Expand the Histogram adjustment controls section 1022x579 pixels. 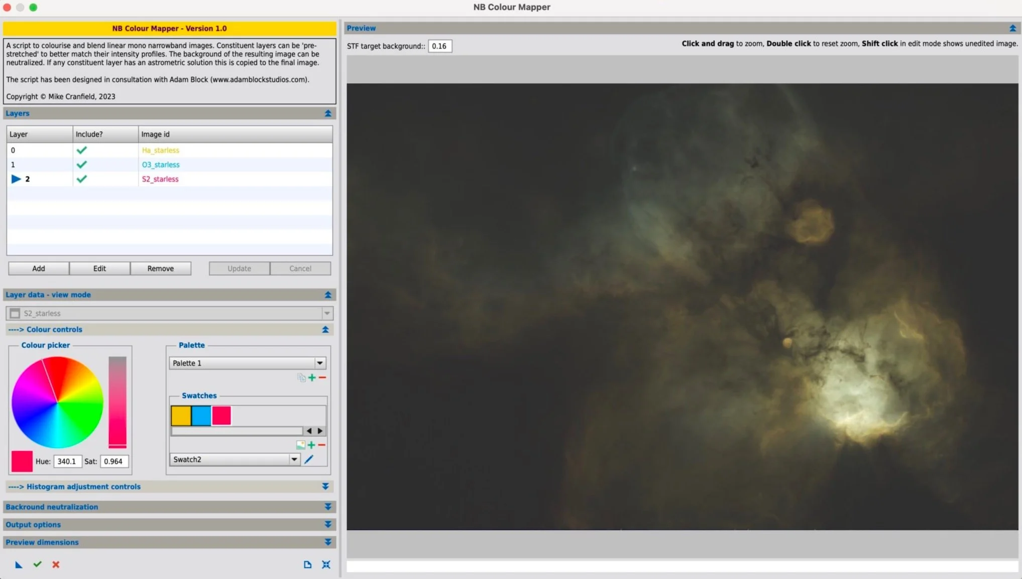[x=325, y=486]
